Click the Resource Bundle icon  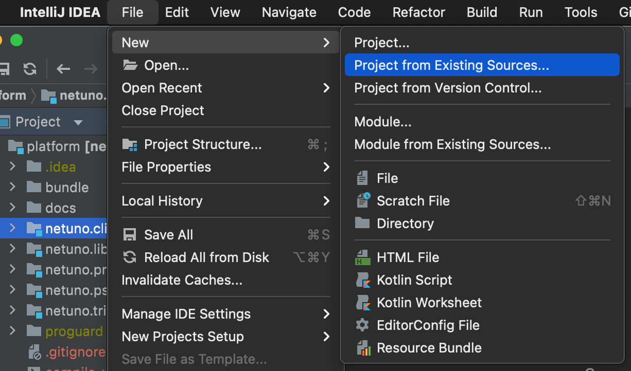[x=363, y=348]
